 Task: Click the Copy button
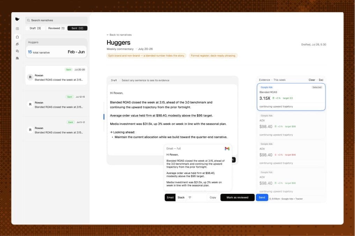click(213, 197)
